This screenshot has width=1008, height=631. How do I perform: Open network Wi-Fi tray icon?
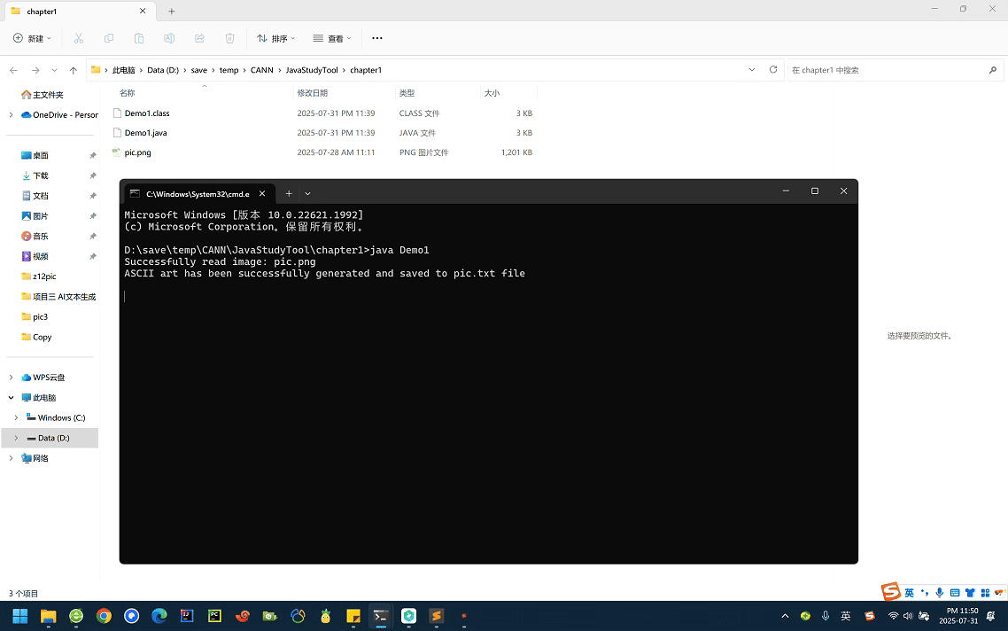tap(893, 616)
